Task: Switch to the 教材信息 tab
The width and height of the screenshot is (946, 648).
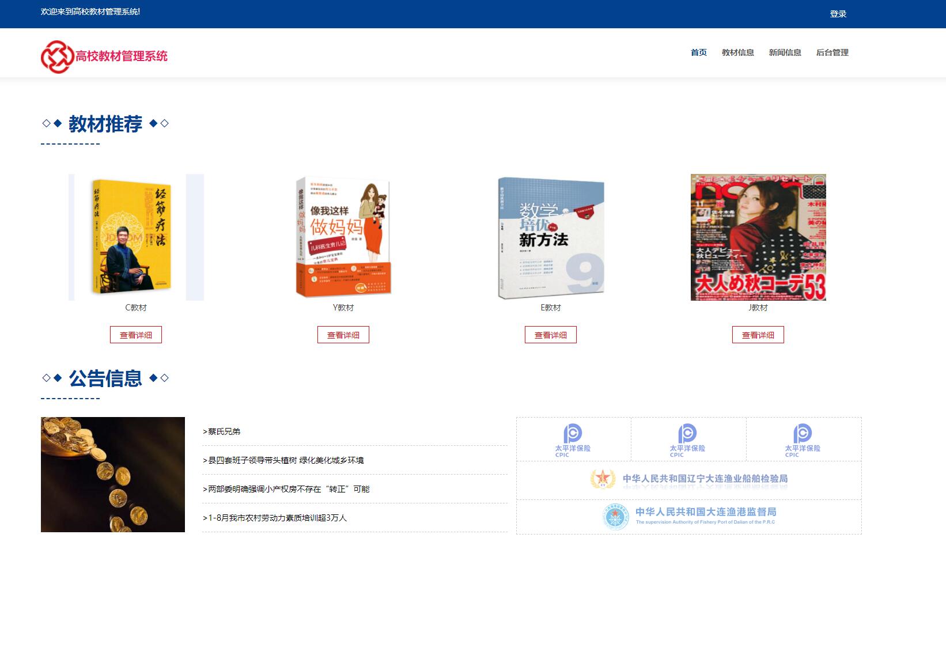Action: coord(739,52)
